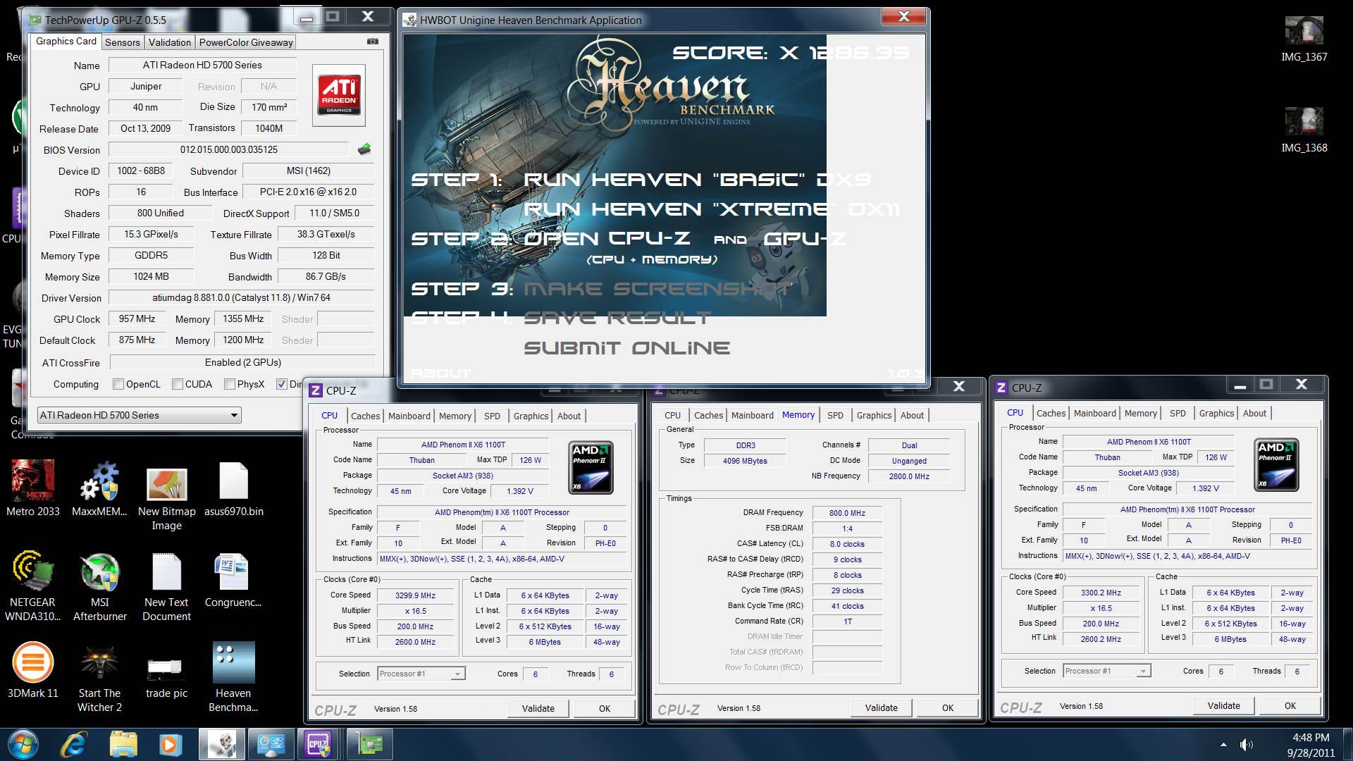Click the BIOS save chip icon in GPU-Z
The height and width of the screenshot is (761, 1353).
(364, 149)
